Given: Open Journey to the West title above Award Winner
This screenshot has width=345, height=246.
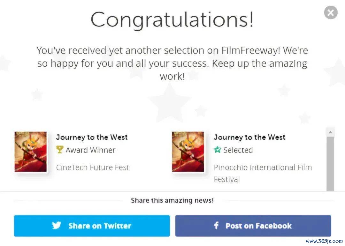Looking at the screenshot, I should tap(92, 137).
